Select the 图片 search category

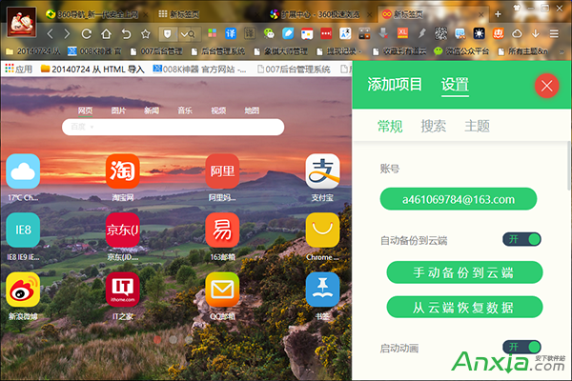118,110
